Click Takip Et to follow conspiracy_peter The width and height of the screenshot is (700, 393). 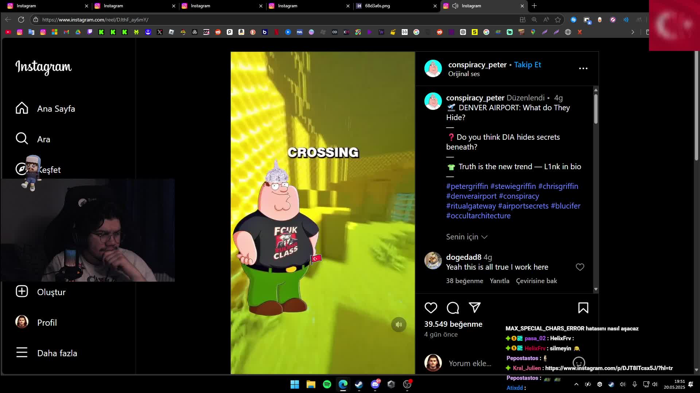[x=528, y=65]
